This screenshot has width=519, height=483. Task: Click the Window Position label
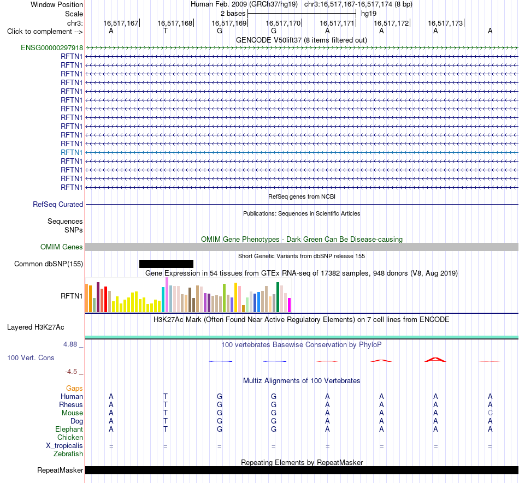click(x=57, y=4)
